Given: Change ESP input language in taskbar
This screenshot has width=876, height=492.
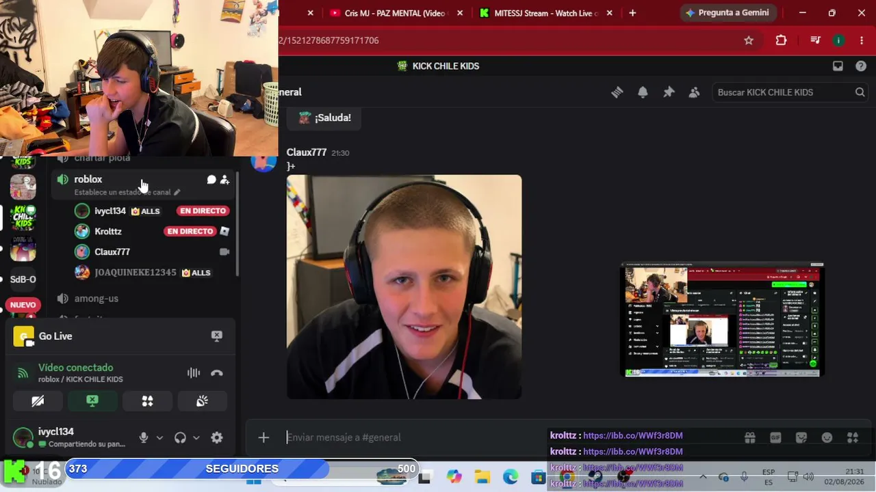Looking at the screenshot, I should (x=769, y=477).
